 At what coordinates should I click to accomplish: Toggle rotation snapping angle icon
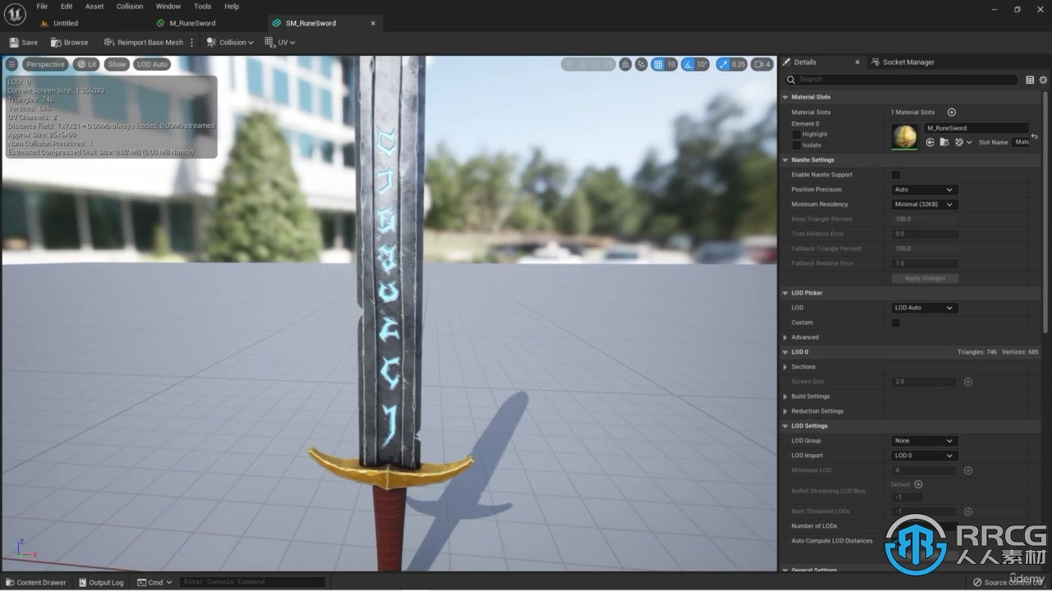point(687,64)
